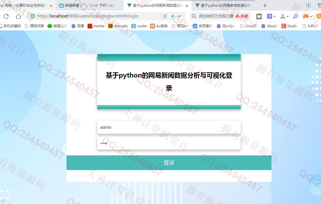Expand the address bar dropdown chevron
The width and height of the screenshot is (321, 204).
click(180, 16)
